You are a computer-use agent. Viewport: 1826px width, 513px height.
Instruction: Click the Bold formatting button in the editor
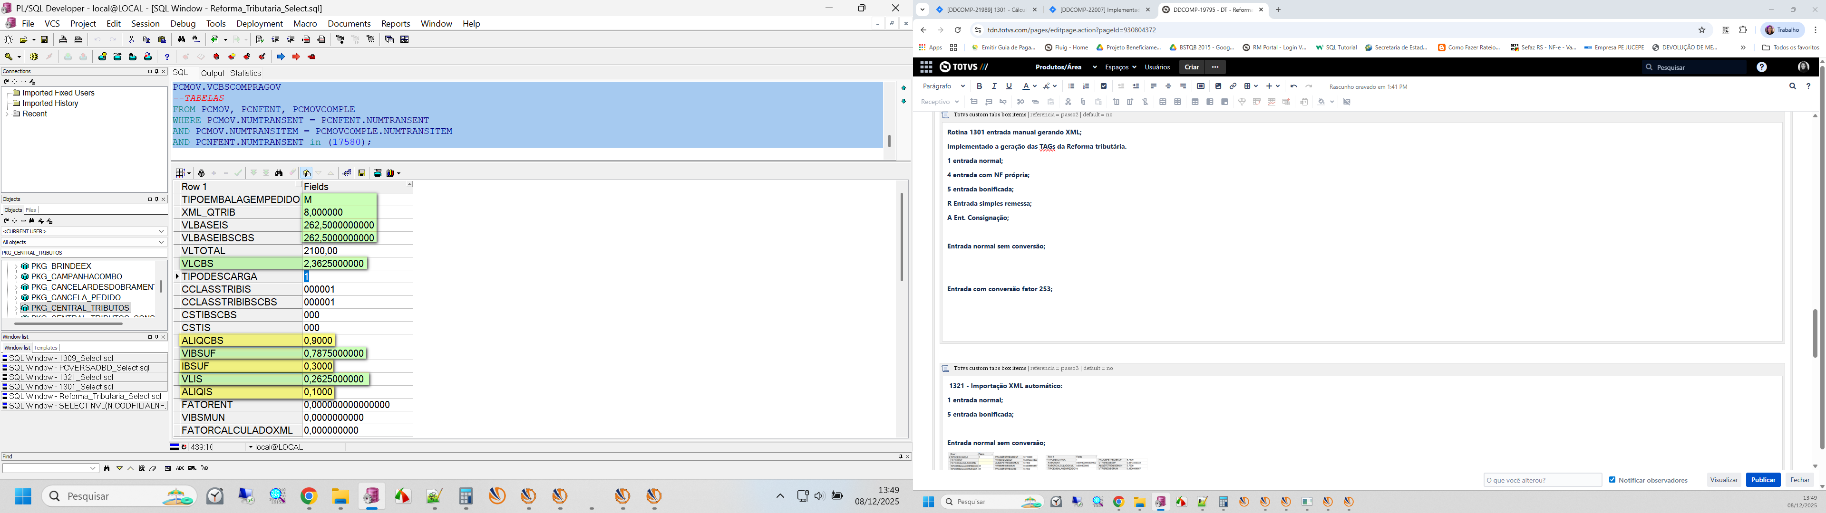click(980, 86)
